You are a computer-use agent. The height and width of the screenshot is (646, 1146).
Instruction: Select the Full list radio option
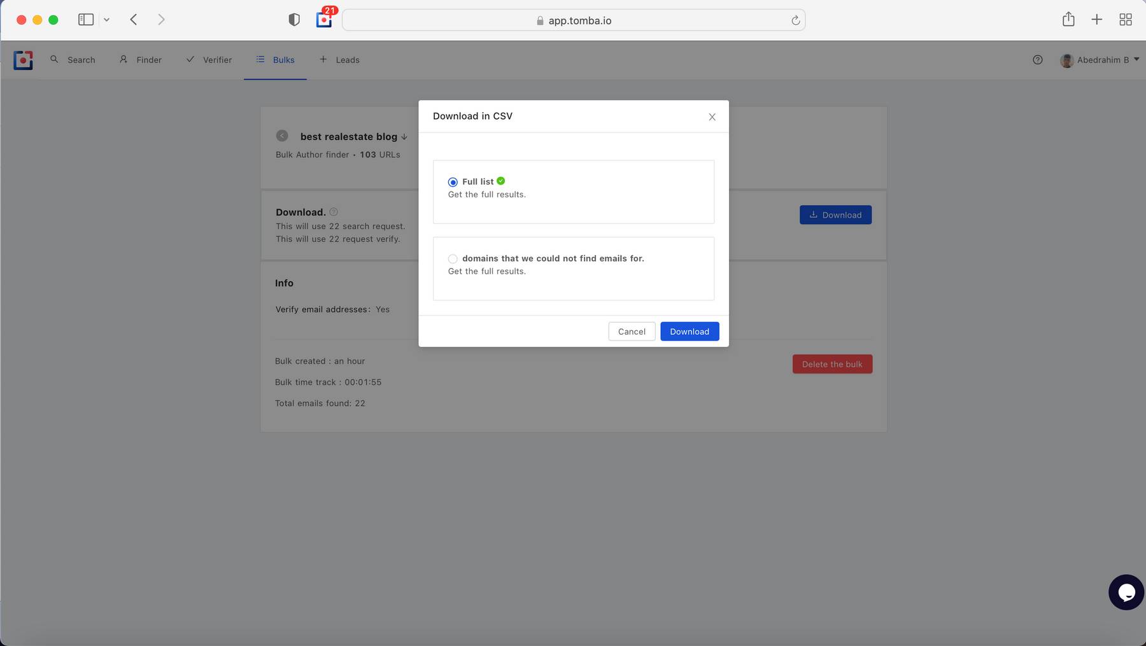pos(453,182)
